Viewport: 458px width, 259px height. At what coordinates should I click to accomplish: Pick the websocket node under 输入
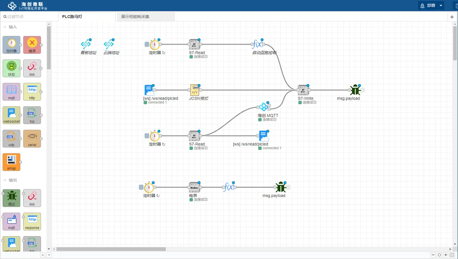pyautogui.click(x=11, y=115)
